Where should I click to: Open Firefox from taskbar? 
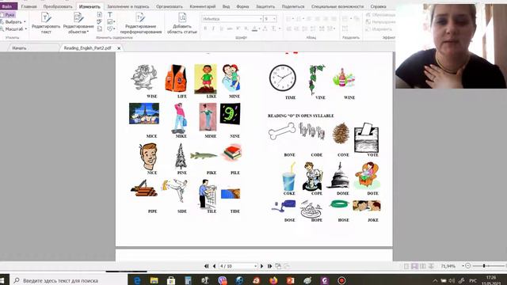(273, 280)
